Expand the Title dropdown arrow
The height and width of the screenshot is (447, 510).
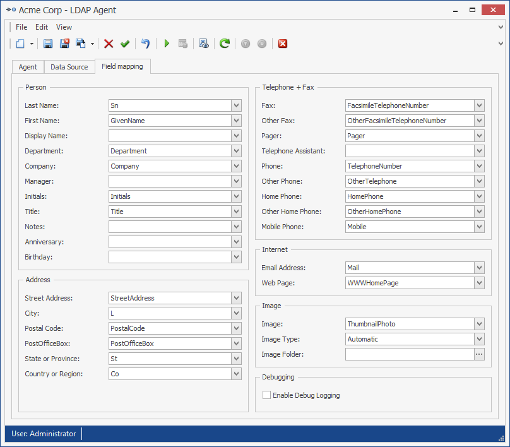pyautogui.click(x=237, y=212)
